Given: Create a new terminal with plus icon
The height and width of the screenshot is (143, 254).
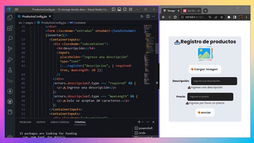Looking at the screenshot, I should tap(139, 122).
